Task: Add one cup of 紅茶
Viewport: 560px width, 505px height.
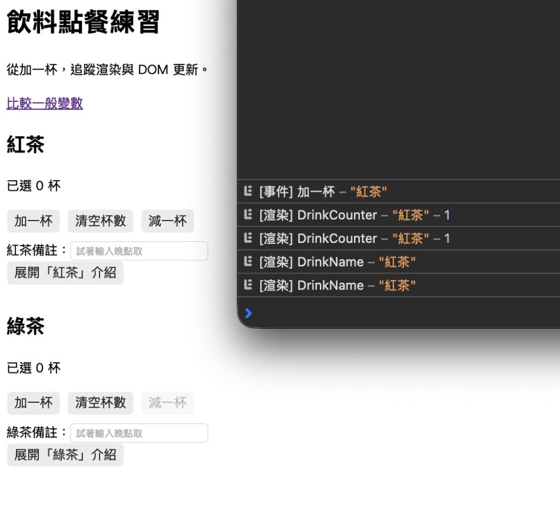Action: (33, 221)
